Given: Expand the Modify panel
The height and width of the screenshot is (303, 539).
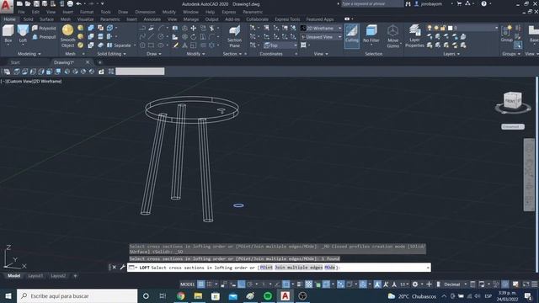Looking at the screenshot, I should coord(195,54).
